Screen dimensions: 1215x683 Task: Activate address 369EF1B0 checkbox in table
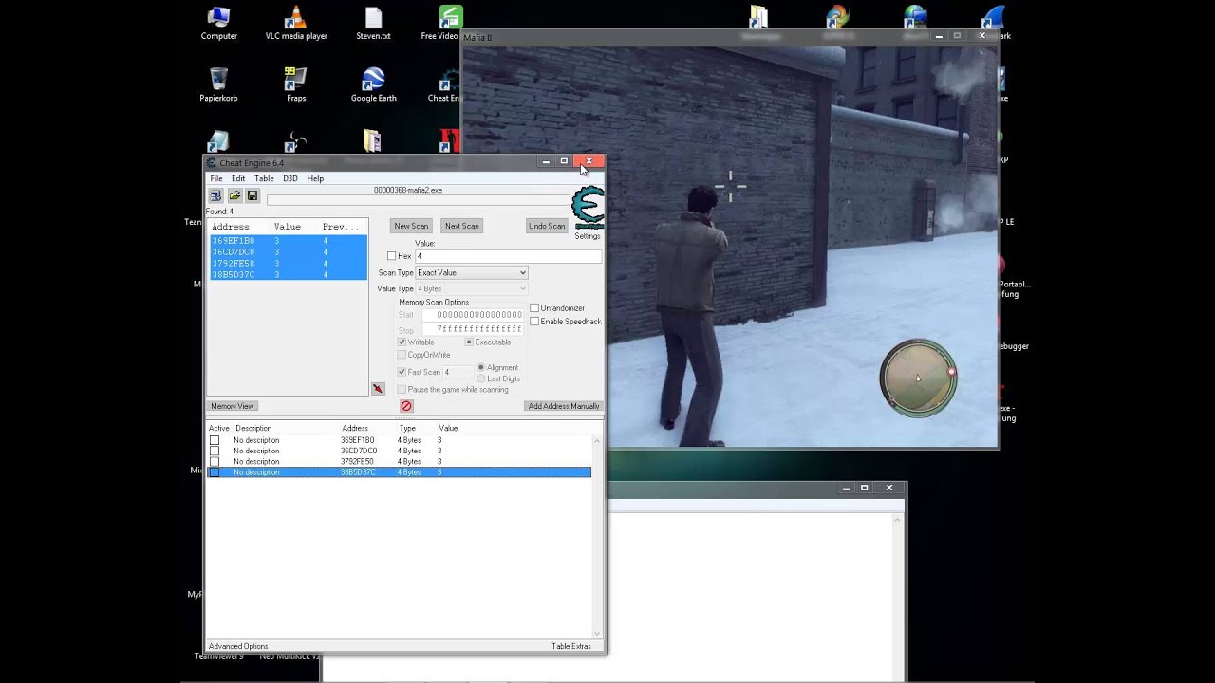click(x=215, y=440)
